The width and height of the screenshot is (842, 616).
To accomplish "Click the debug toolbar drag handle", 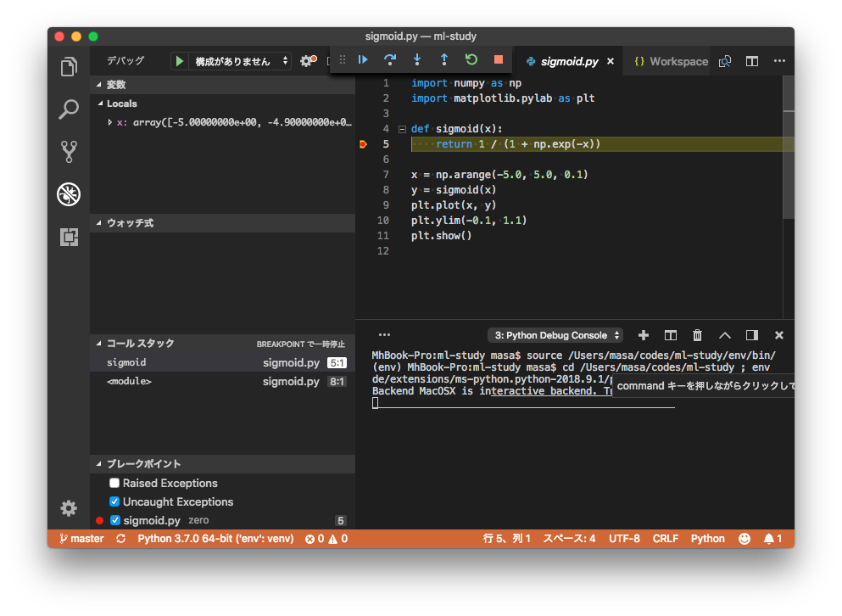I will 342,59.
